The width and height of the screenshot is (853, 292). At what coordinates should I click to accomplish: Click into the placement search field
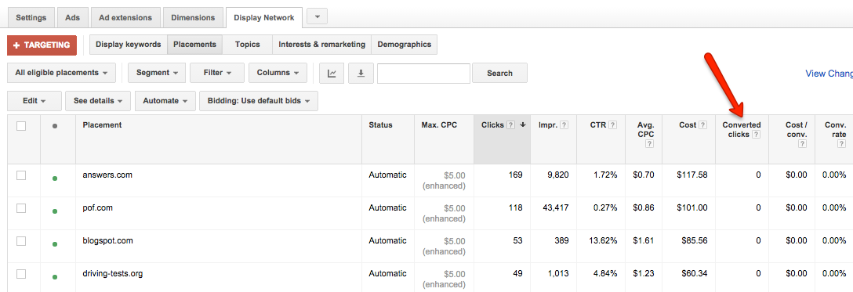tap(424, 74)
